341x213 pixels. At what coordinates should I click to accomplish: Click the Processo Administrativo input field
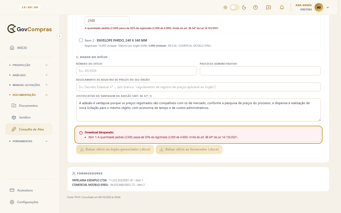(260, 71)
